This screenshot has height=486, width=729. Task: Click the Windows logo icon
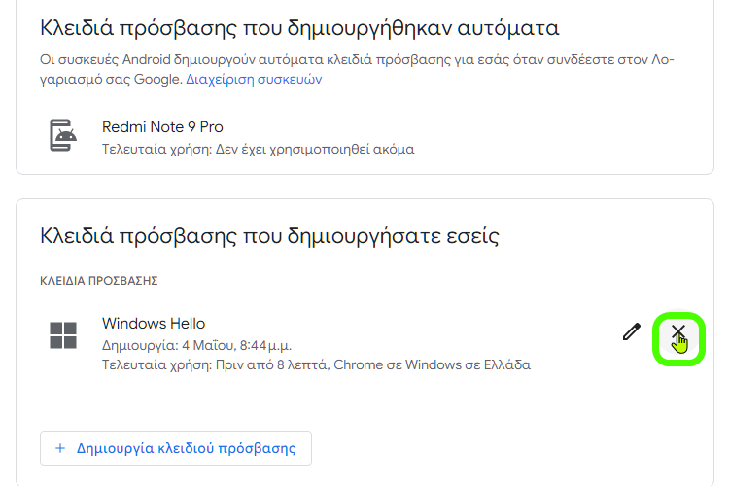63,336
